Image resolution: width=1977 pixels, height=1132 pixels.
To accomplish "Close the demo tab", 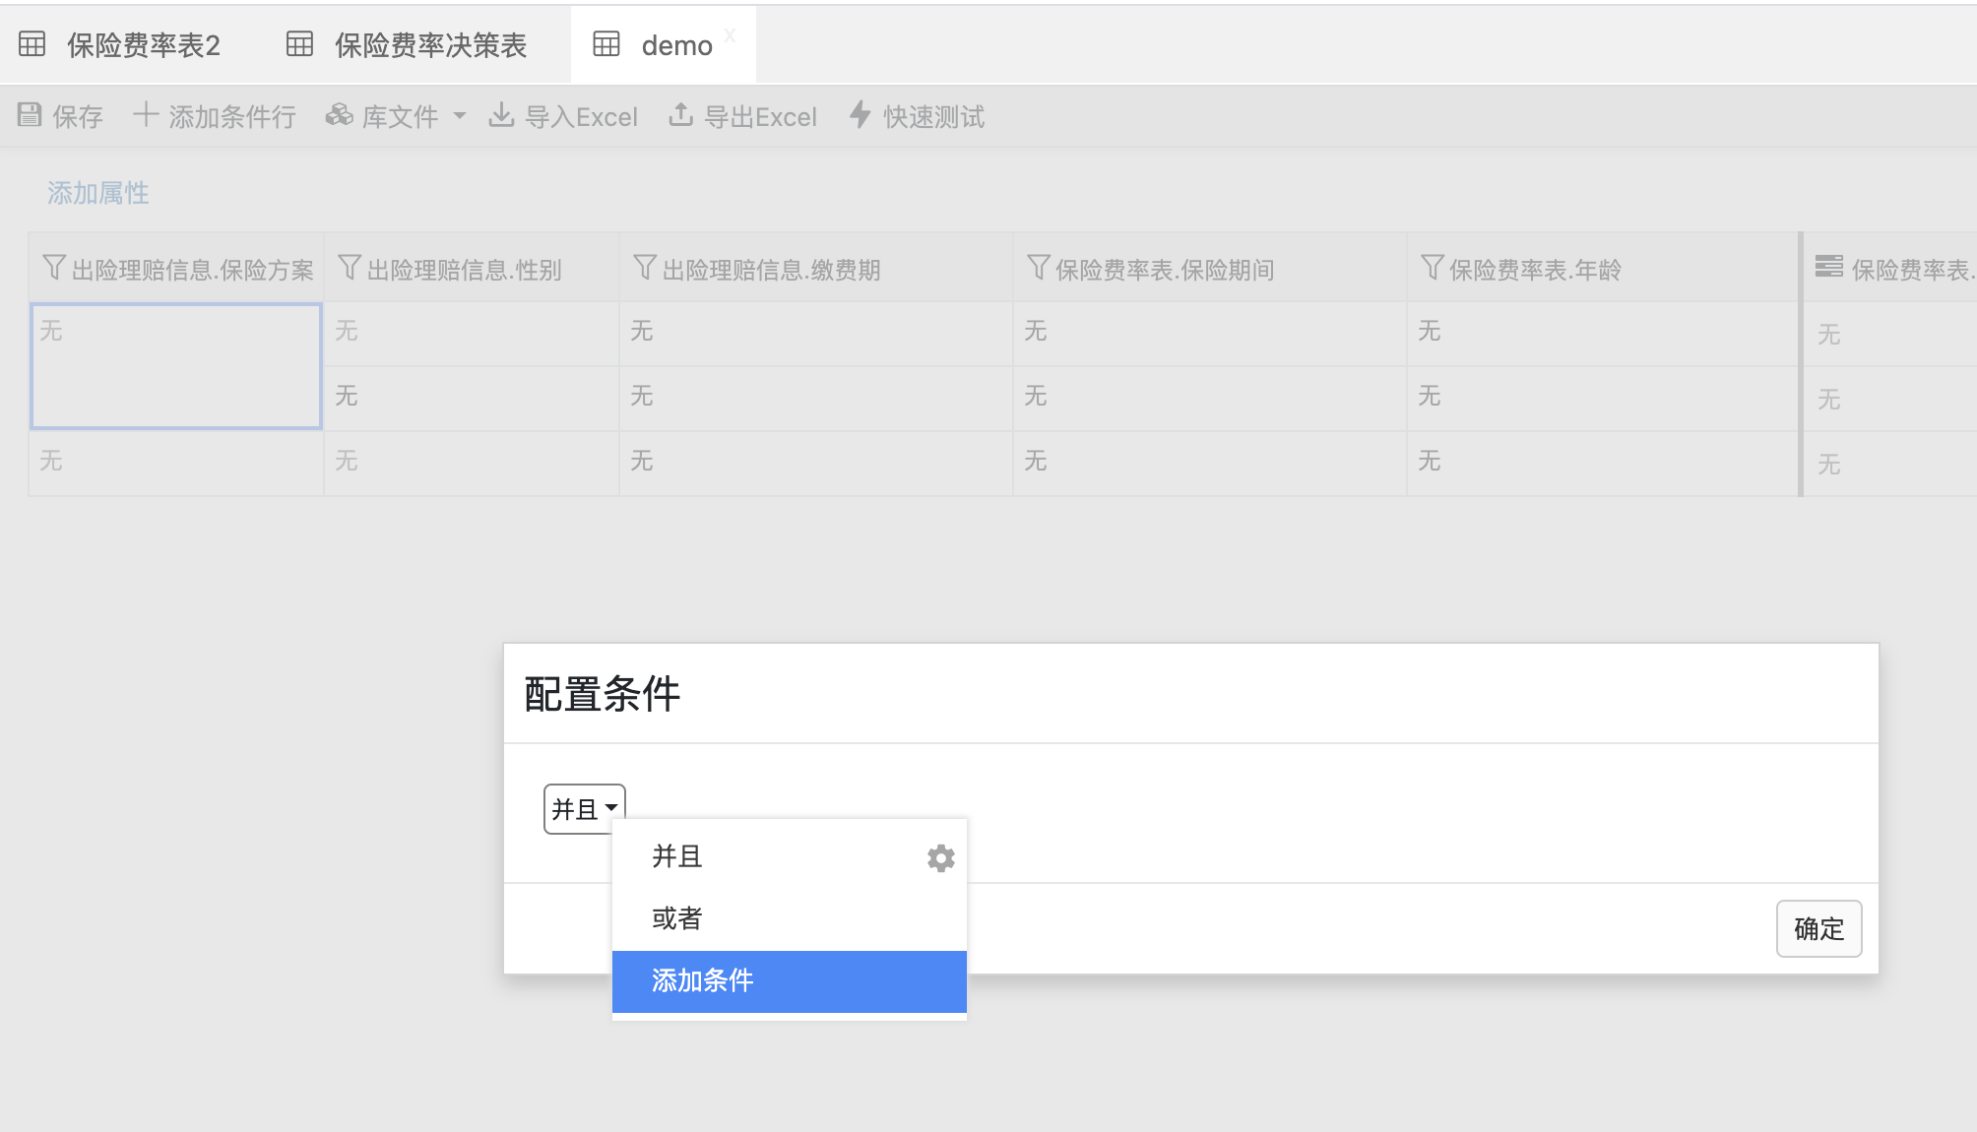I will (x=730, y=35).
